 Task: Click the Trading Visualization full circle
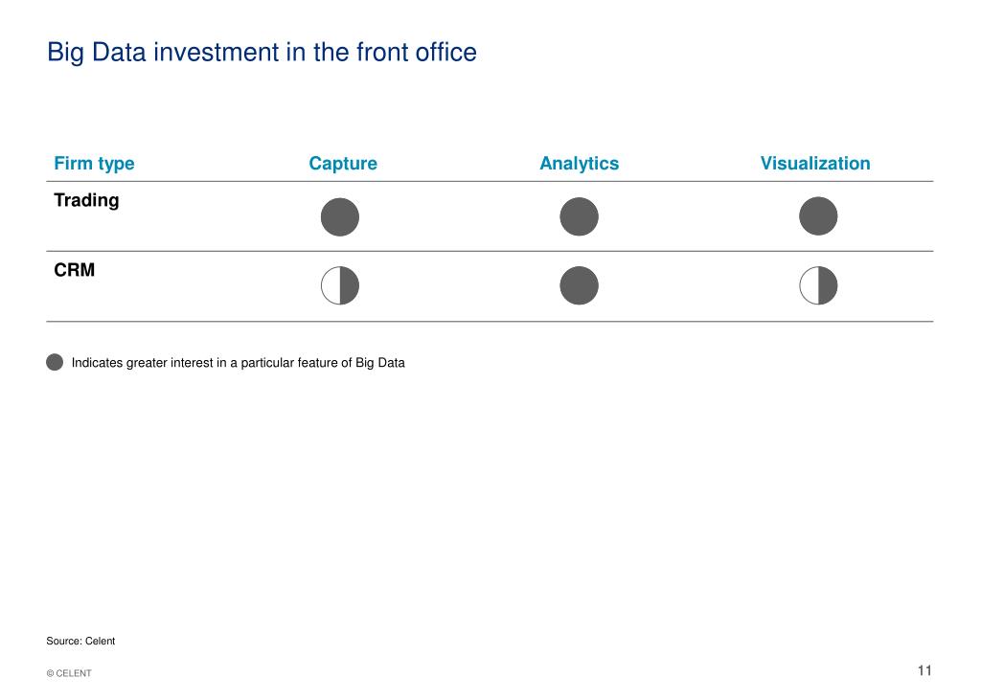[818, 215]
